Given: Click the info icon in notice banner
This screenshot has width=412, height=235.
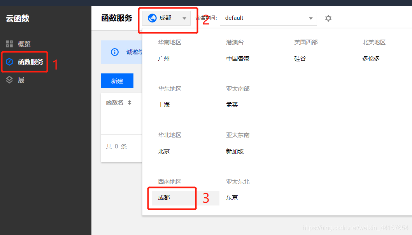Looking at the screenshot, I should (x=114, y=52).
